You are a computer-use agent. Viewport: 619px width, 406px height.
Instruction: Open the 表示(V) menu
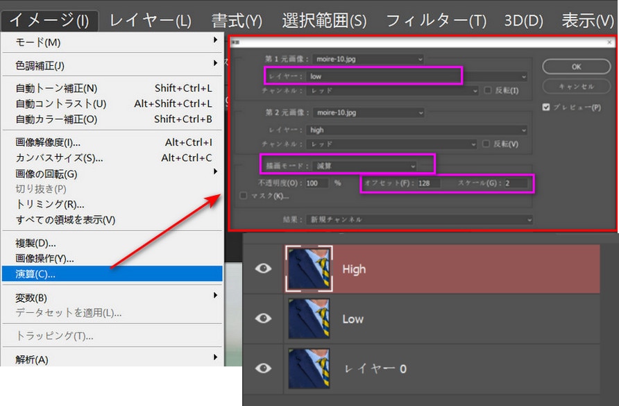pyautogui.click(x=587, y=20)
